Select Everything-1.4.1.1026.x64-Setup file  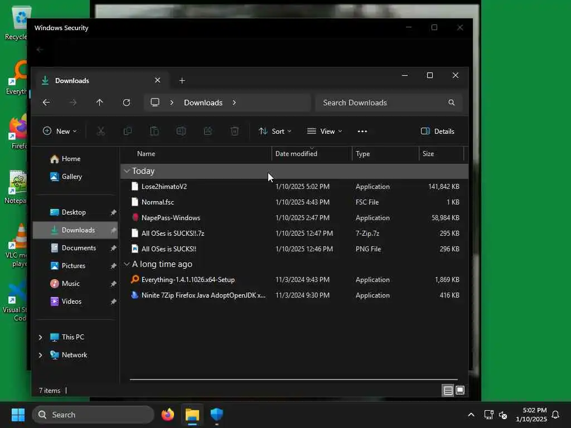294,280
